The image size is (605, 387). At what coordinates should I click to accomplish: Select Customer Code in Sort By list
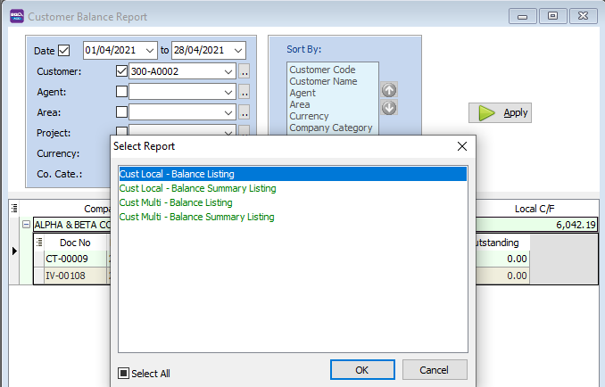(322, 70)
